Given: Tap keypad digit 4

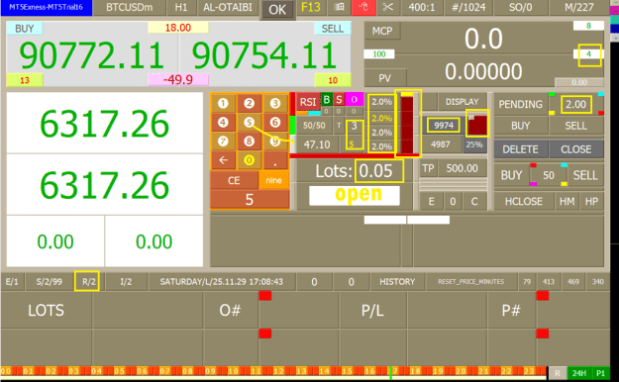Looking at the screenshot, I should pyautogui.click(x=223, y=123).
